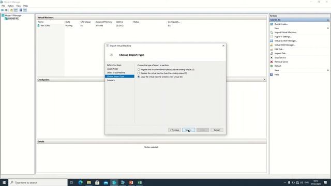Click Virtual Switch Manager action link

tap(285, 41)
